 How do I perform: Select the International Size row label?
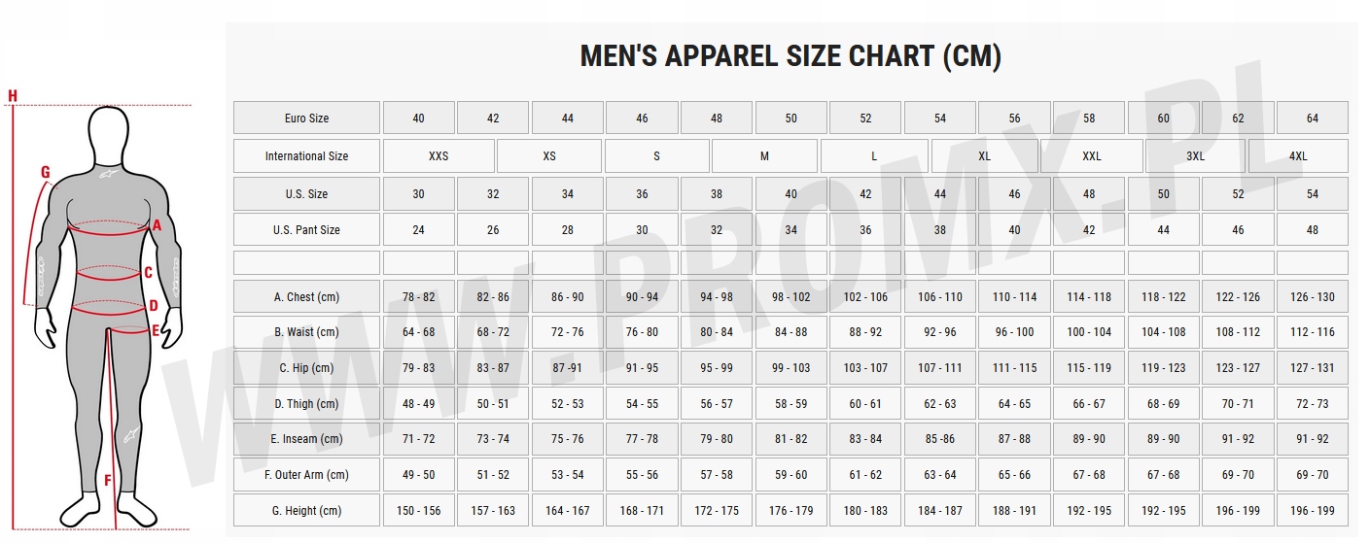(x=306, y=156)
